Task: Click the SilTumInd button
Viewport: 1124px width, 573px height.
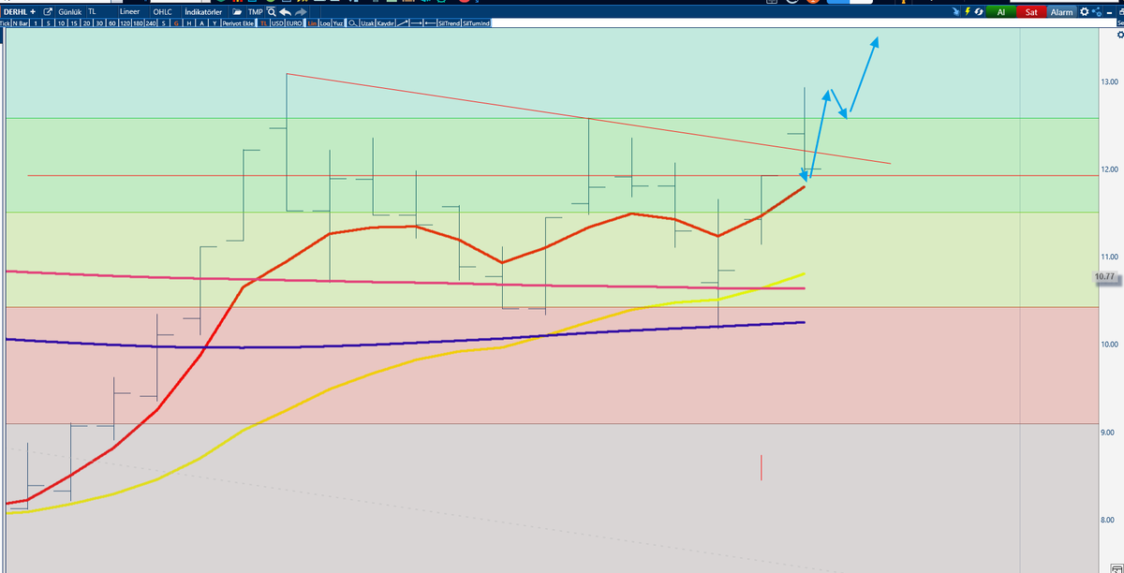Action: click(476, 22)
